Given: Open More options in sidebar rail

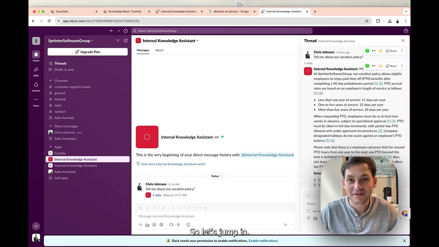Looking at the screenshot, I should (x=36, y=101).
